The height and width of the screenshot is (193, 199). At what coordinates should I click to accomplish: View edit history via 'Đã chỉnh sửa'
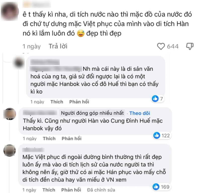(101, 190)
